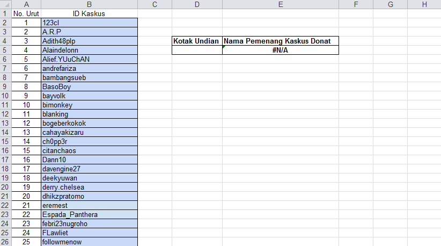
Task: Select the cell containing 'Alief.YUuChAN'
Action: pos(89,60)
